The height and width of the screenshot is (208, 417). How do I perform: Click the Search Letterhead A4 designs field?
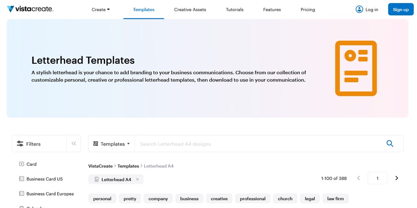pyautogui.click(x=259, y=144)
